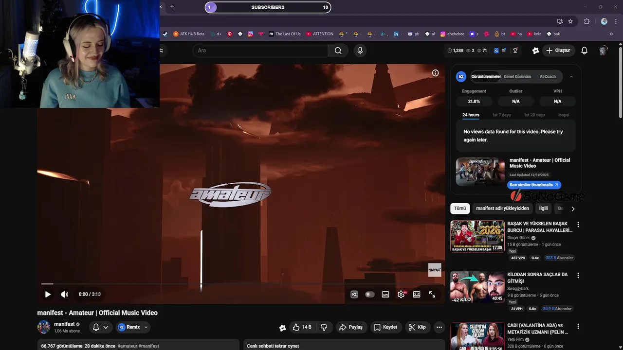Viewport: 623px width, 350px height.
Task: Open the manifest Amateur panel thumbnail
Action: tap(480, 172)
